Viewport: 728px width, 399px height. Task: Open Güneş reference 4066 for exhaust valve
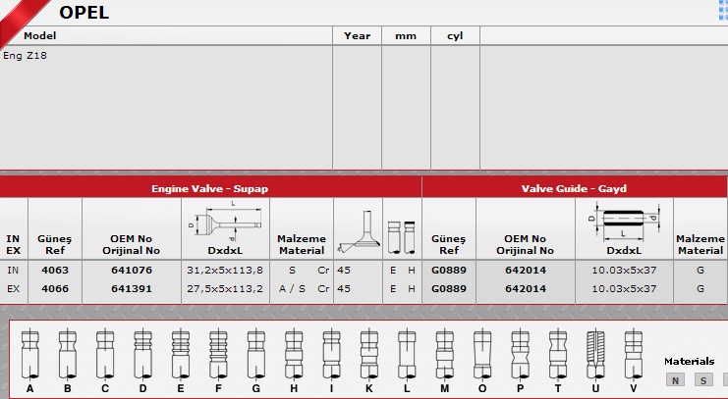point(54,289)
